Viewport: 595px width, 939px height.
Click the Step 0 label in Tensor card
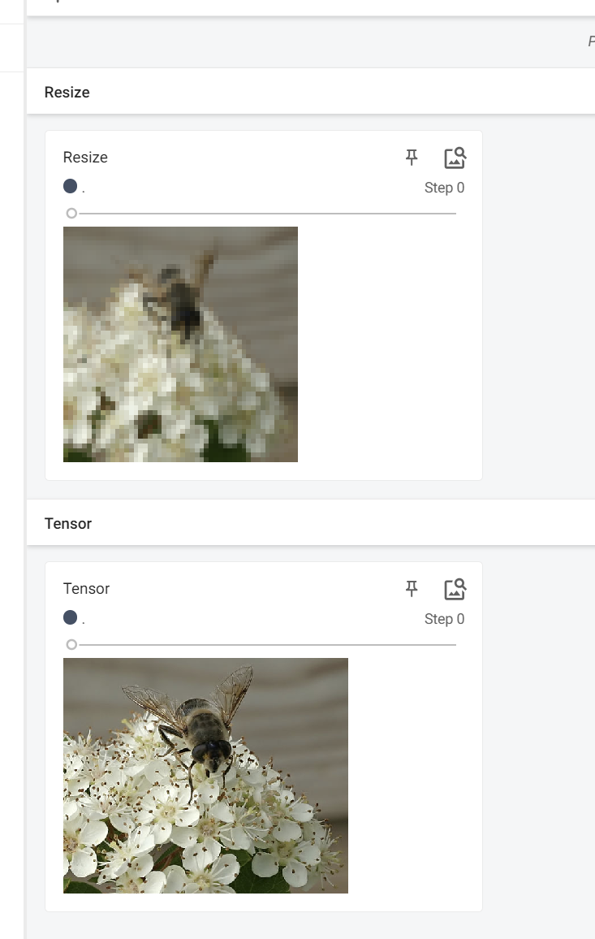(444, 619)
